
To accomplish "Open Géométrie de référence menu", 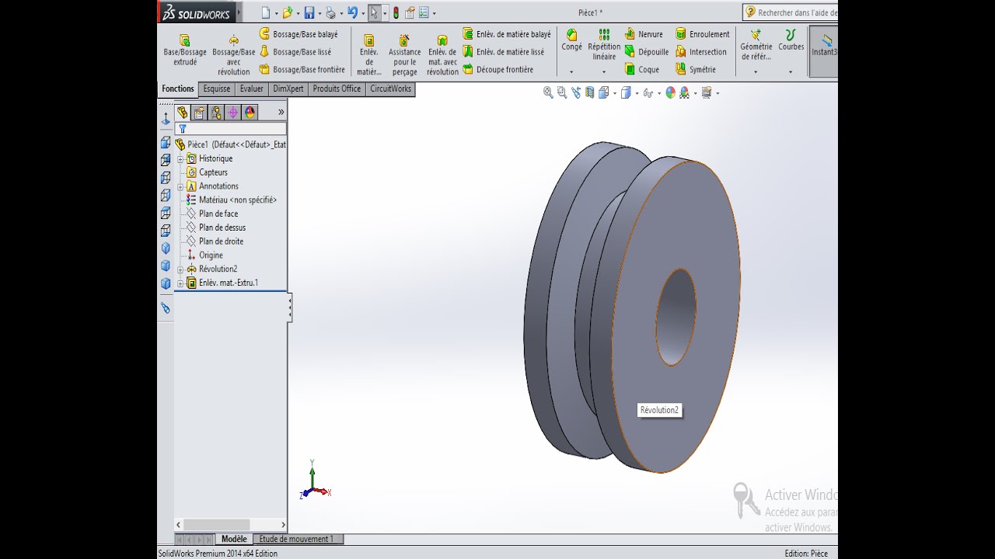I will tap(756, 45).
